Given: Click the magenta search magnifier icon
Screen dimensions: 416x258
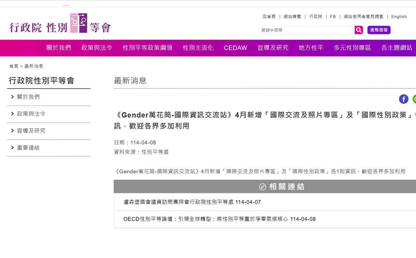Looking at the screenshot, I should [359, 30].
